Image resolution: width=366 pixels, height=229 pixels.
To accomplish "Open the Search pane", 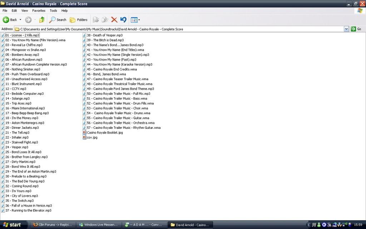I will coord(58,20).
